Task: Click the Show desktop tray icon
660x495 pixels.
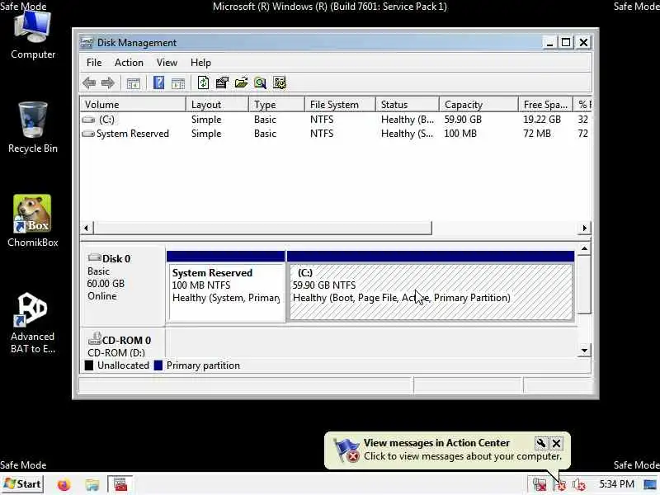Action: click(650, 485)
